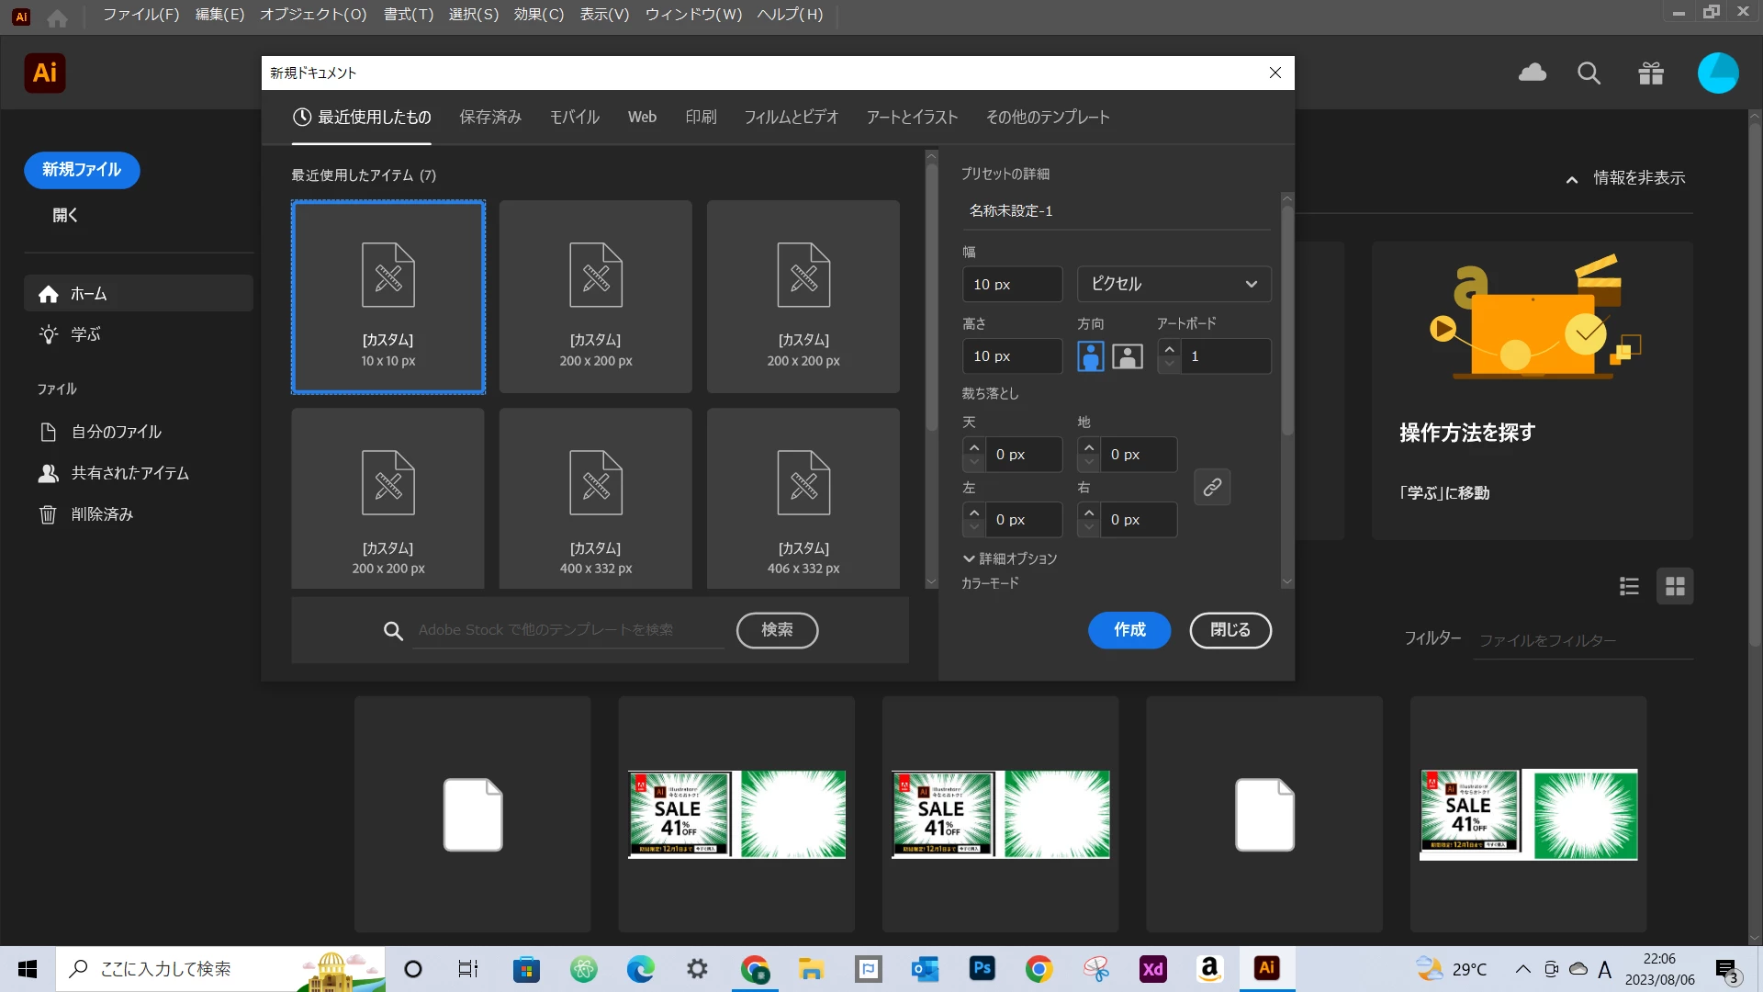Screen dimensions: 1763x992
Task: Collapse 詳細オプション section
Action: [1009, 558]
